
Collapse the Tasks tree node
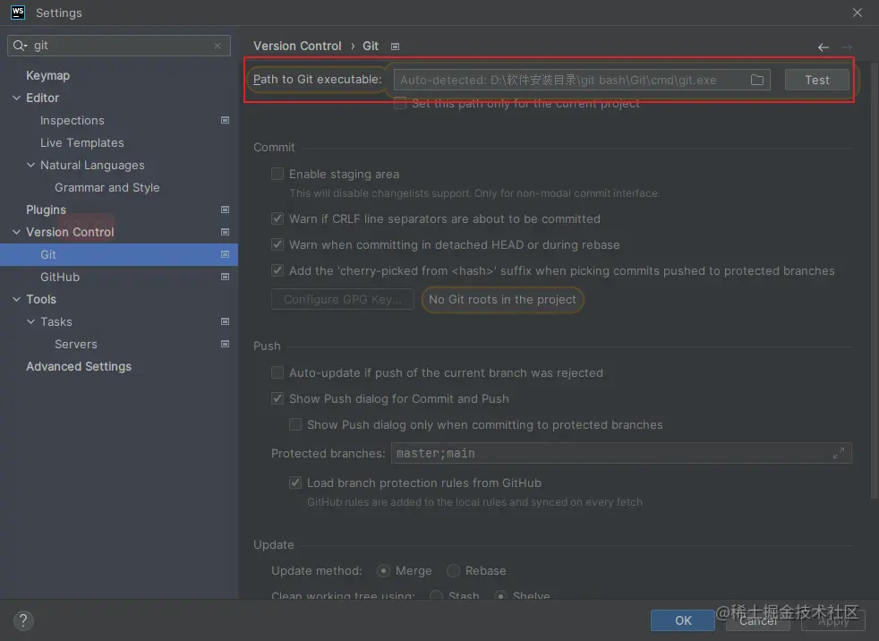click(30, 322)
